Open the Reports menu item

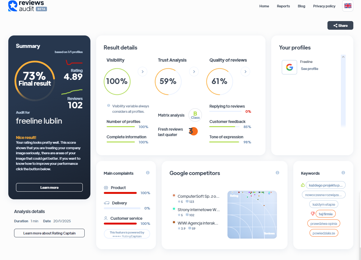point(283,6)
